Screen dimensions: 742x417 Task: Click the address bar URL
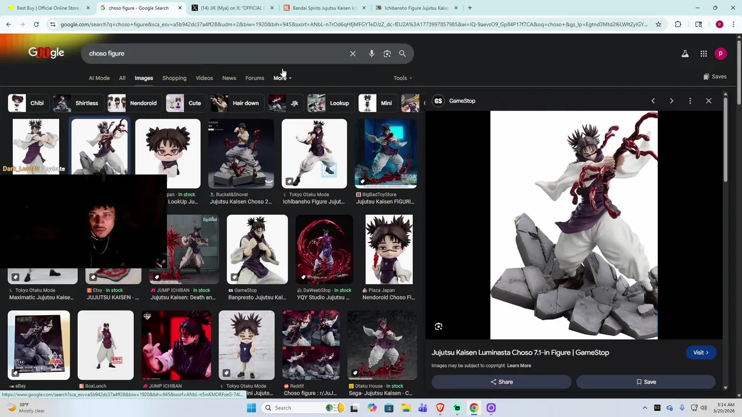coord(354,24)
